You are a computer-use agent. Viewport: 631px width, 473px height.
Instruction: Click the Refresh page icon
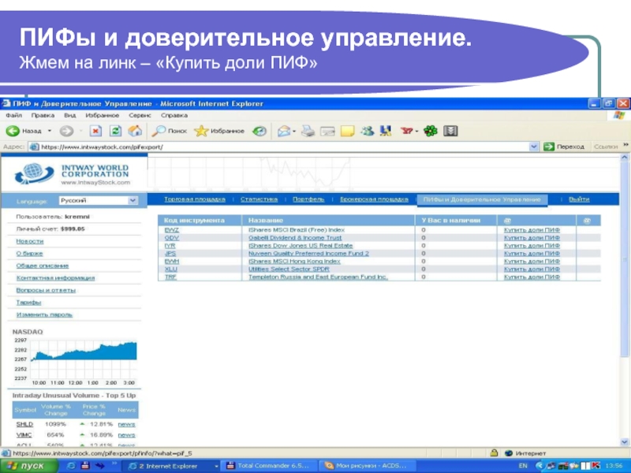[x=115, y=131]
